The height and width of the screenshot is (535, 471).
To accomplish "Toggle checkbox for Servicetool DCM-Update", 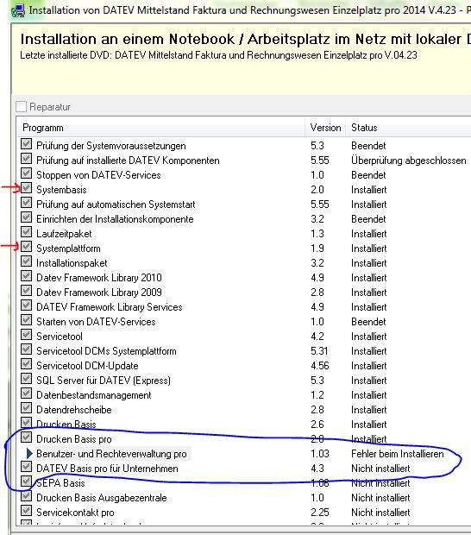I will 26,364.
